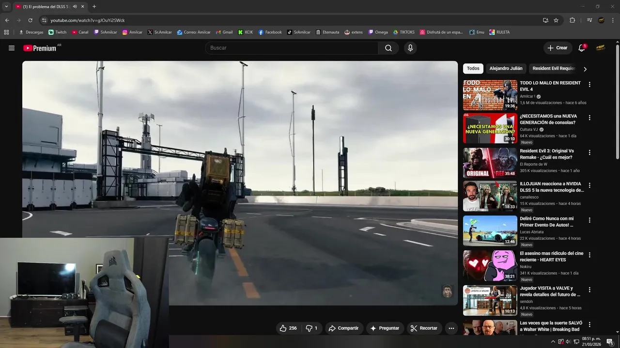Open the Chrome apps grid shortcut
Screen dimensions: 620x348
pos(6,32)
